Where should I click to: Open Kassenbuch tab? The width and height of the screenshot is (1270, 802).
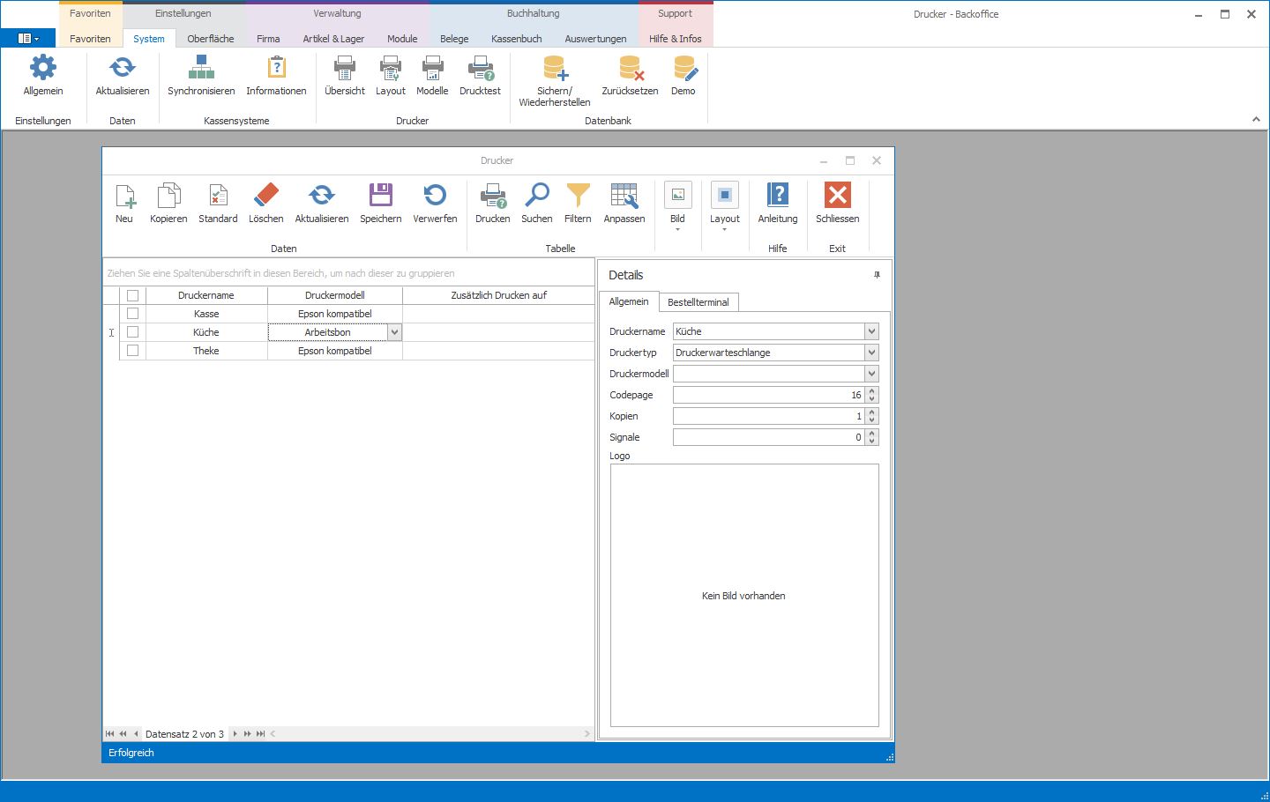click(516, 39)
